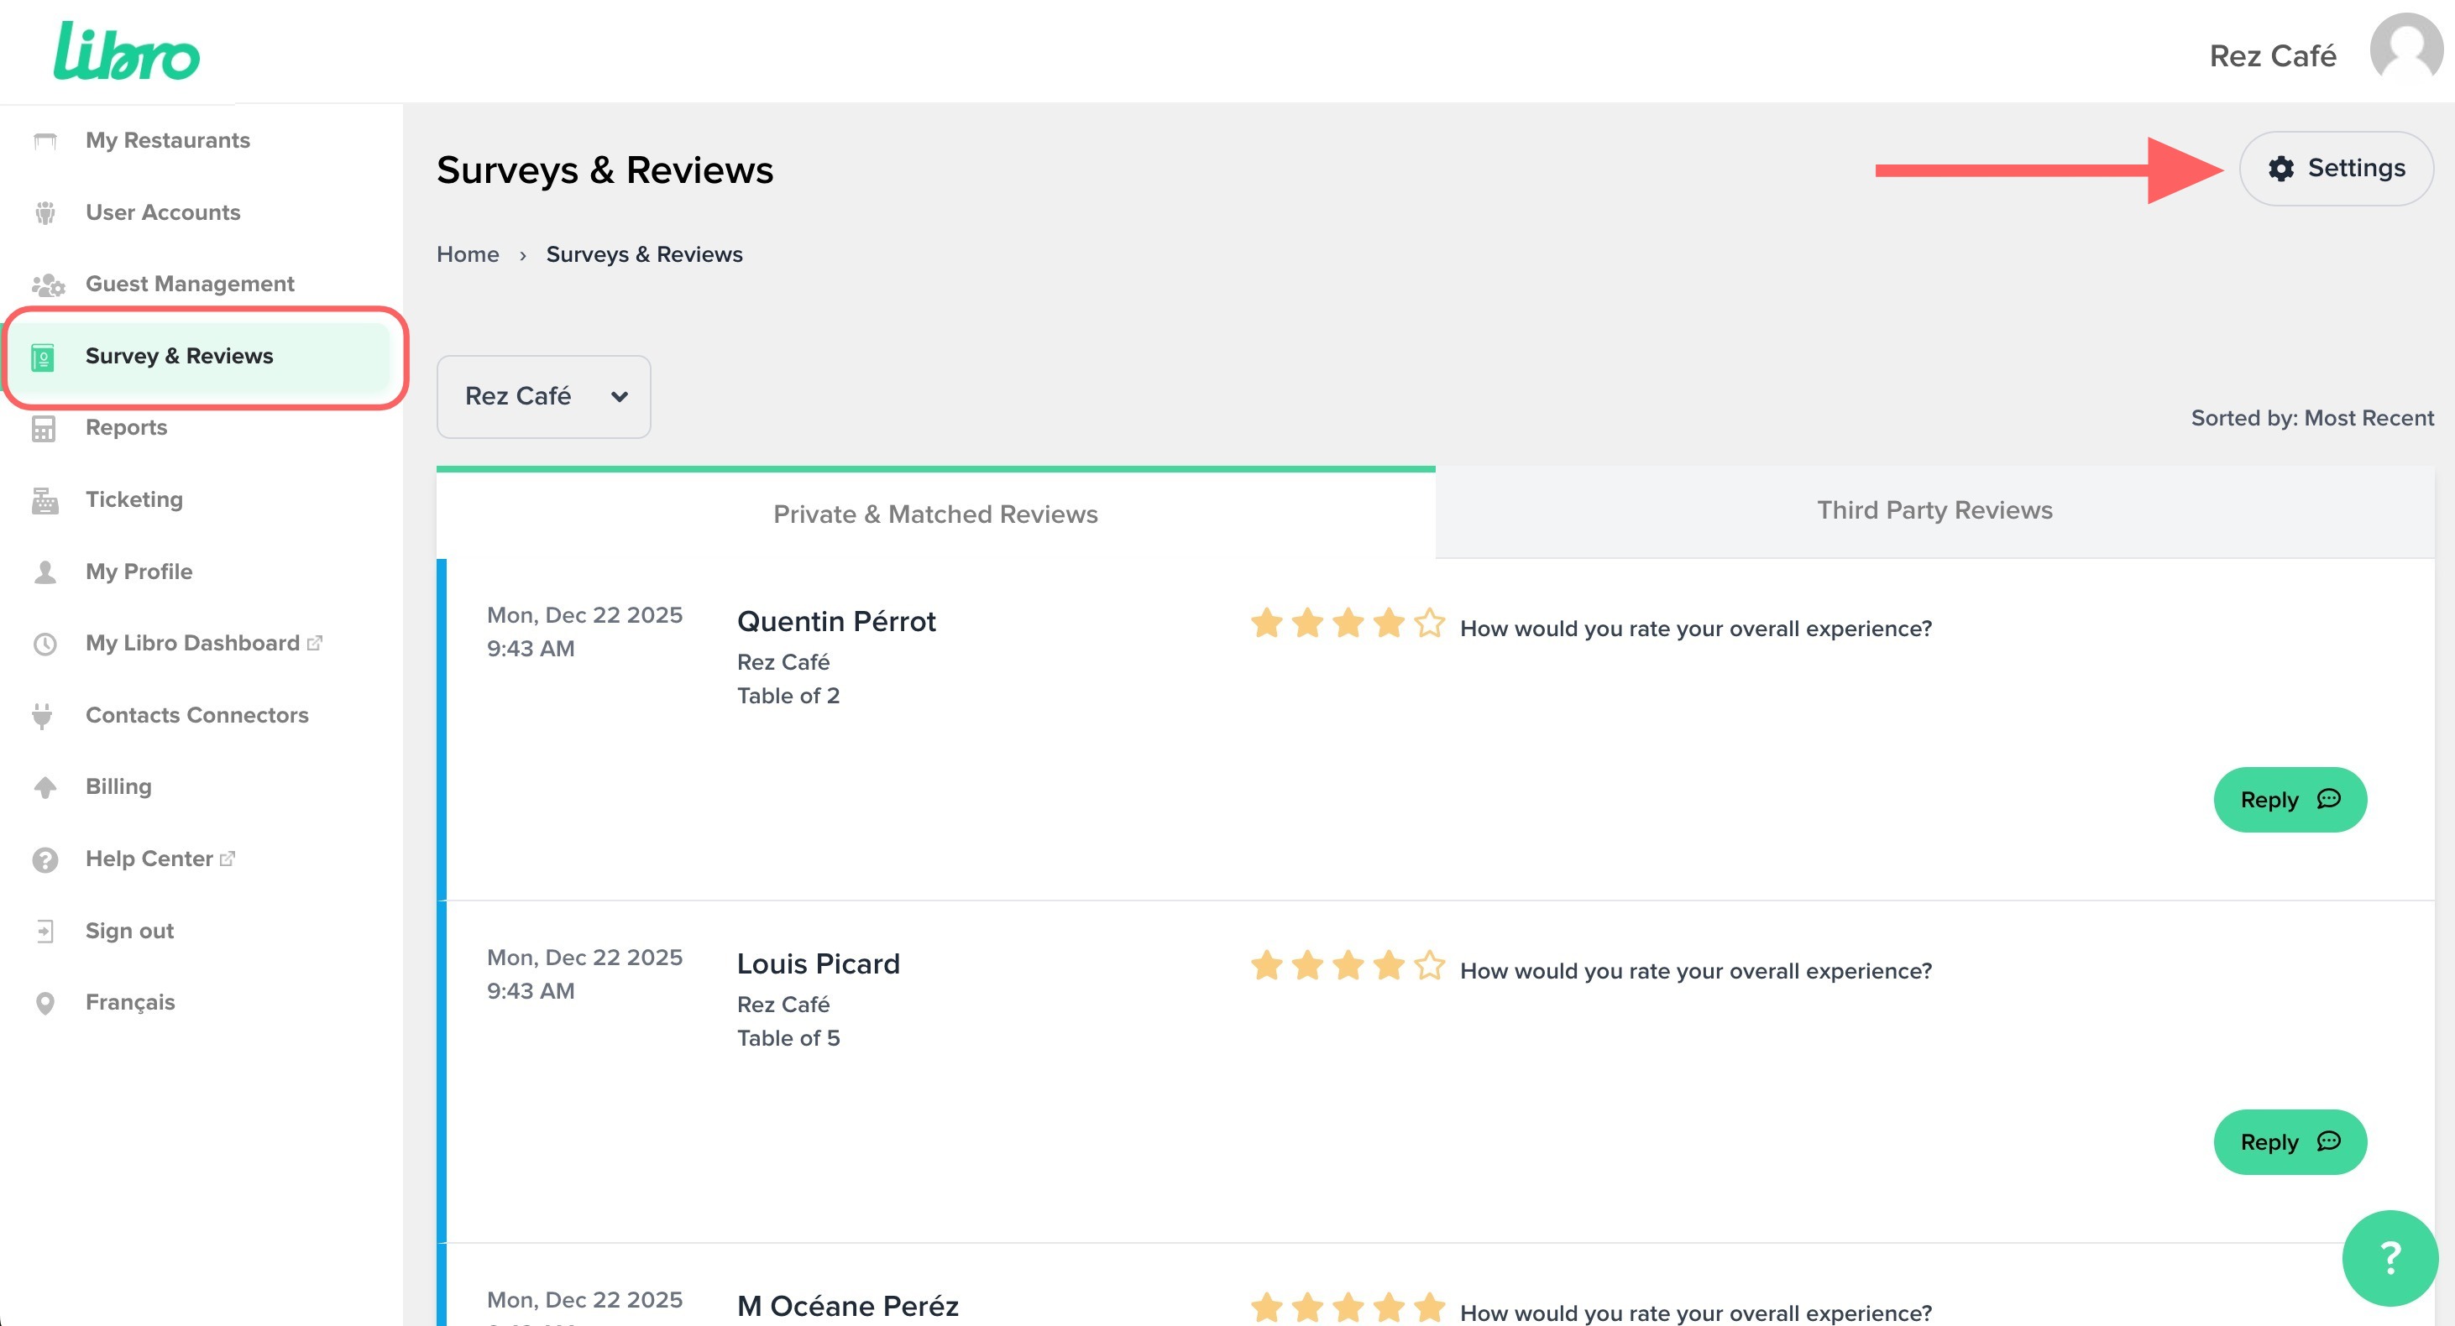Click the Home breadcrumb link
The height and width of the screenshot is (1326, 2455).
pos(467,254)
